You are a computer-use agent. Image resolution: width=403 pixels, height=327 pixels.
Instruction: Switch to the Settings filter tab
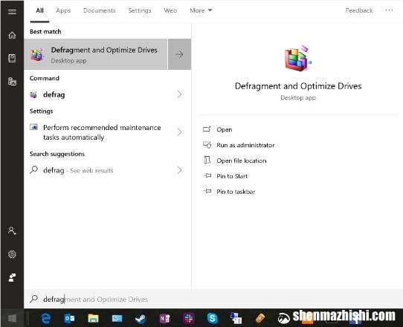tap(140, 10)
